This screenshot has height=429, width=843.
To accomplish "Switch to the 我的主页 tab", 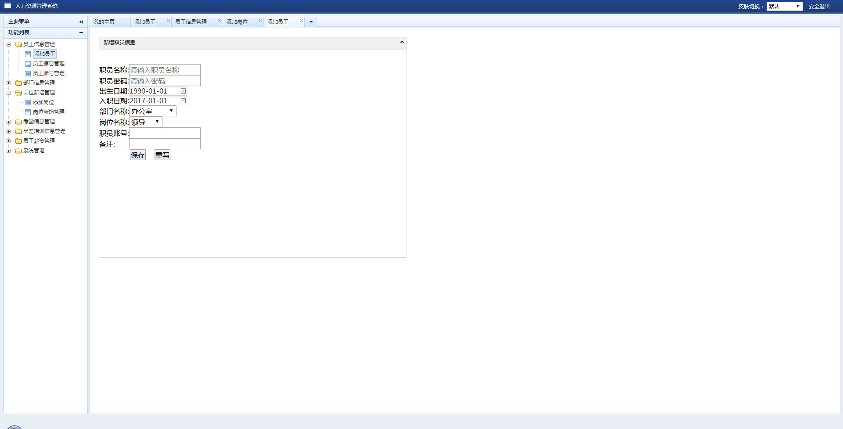I will tap(104, 22).
